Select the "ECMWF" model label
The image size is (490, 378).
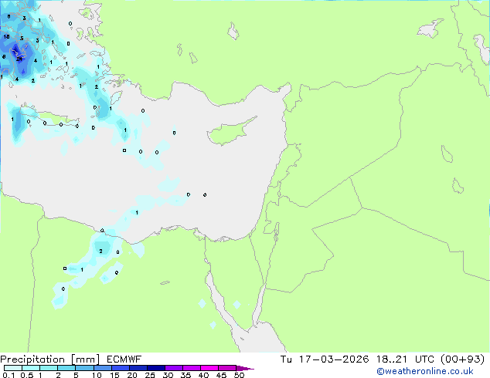[124, 359]
